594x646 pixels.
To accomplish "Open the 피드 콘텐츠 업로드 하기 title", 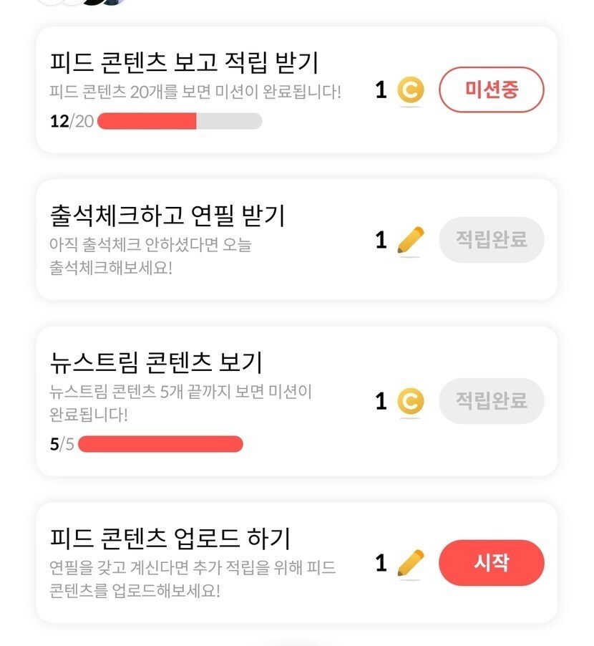I will 170,538.
